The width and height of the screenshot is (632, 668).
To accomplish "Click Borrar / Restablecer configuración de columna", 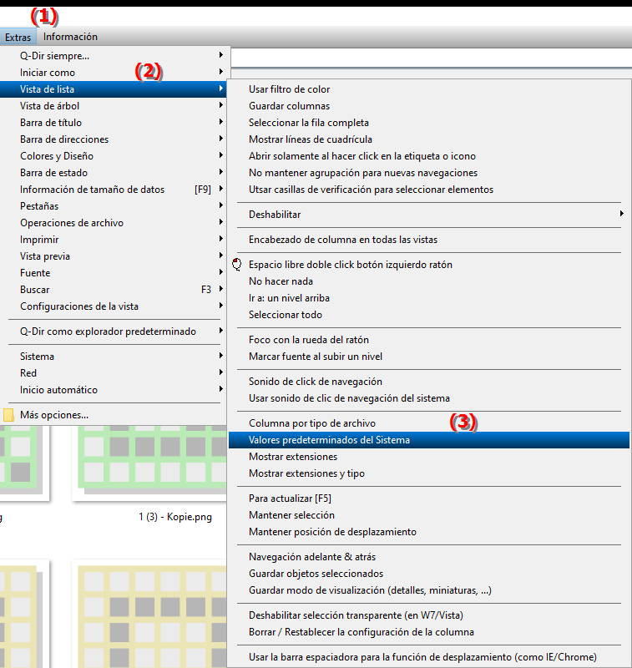I will coord(361,632).
